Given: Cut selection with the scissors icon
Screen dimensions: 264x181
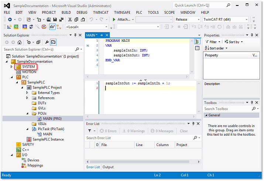Looking at the screenshot, I should [x=70, y=20].
